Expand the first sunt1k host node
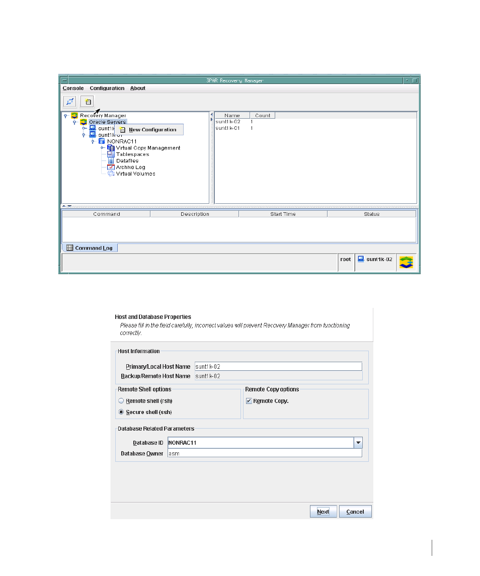Image resolution: width=480 pixels, height=576 pixels. tap(84, 129)
